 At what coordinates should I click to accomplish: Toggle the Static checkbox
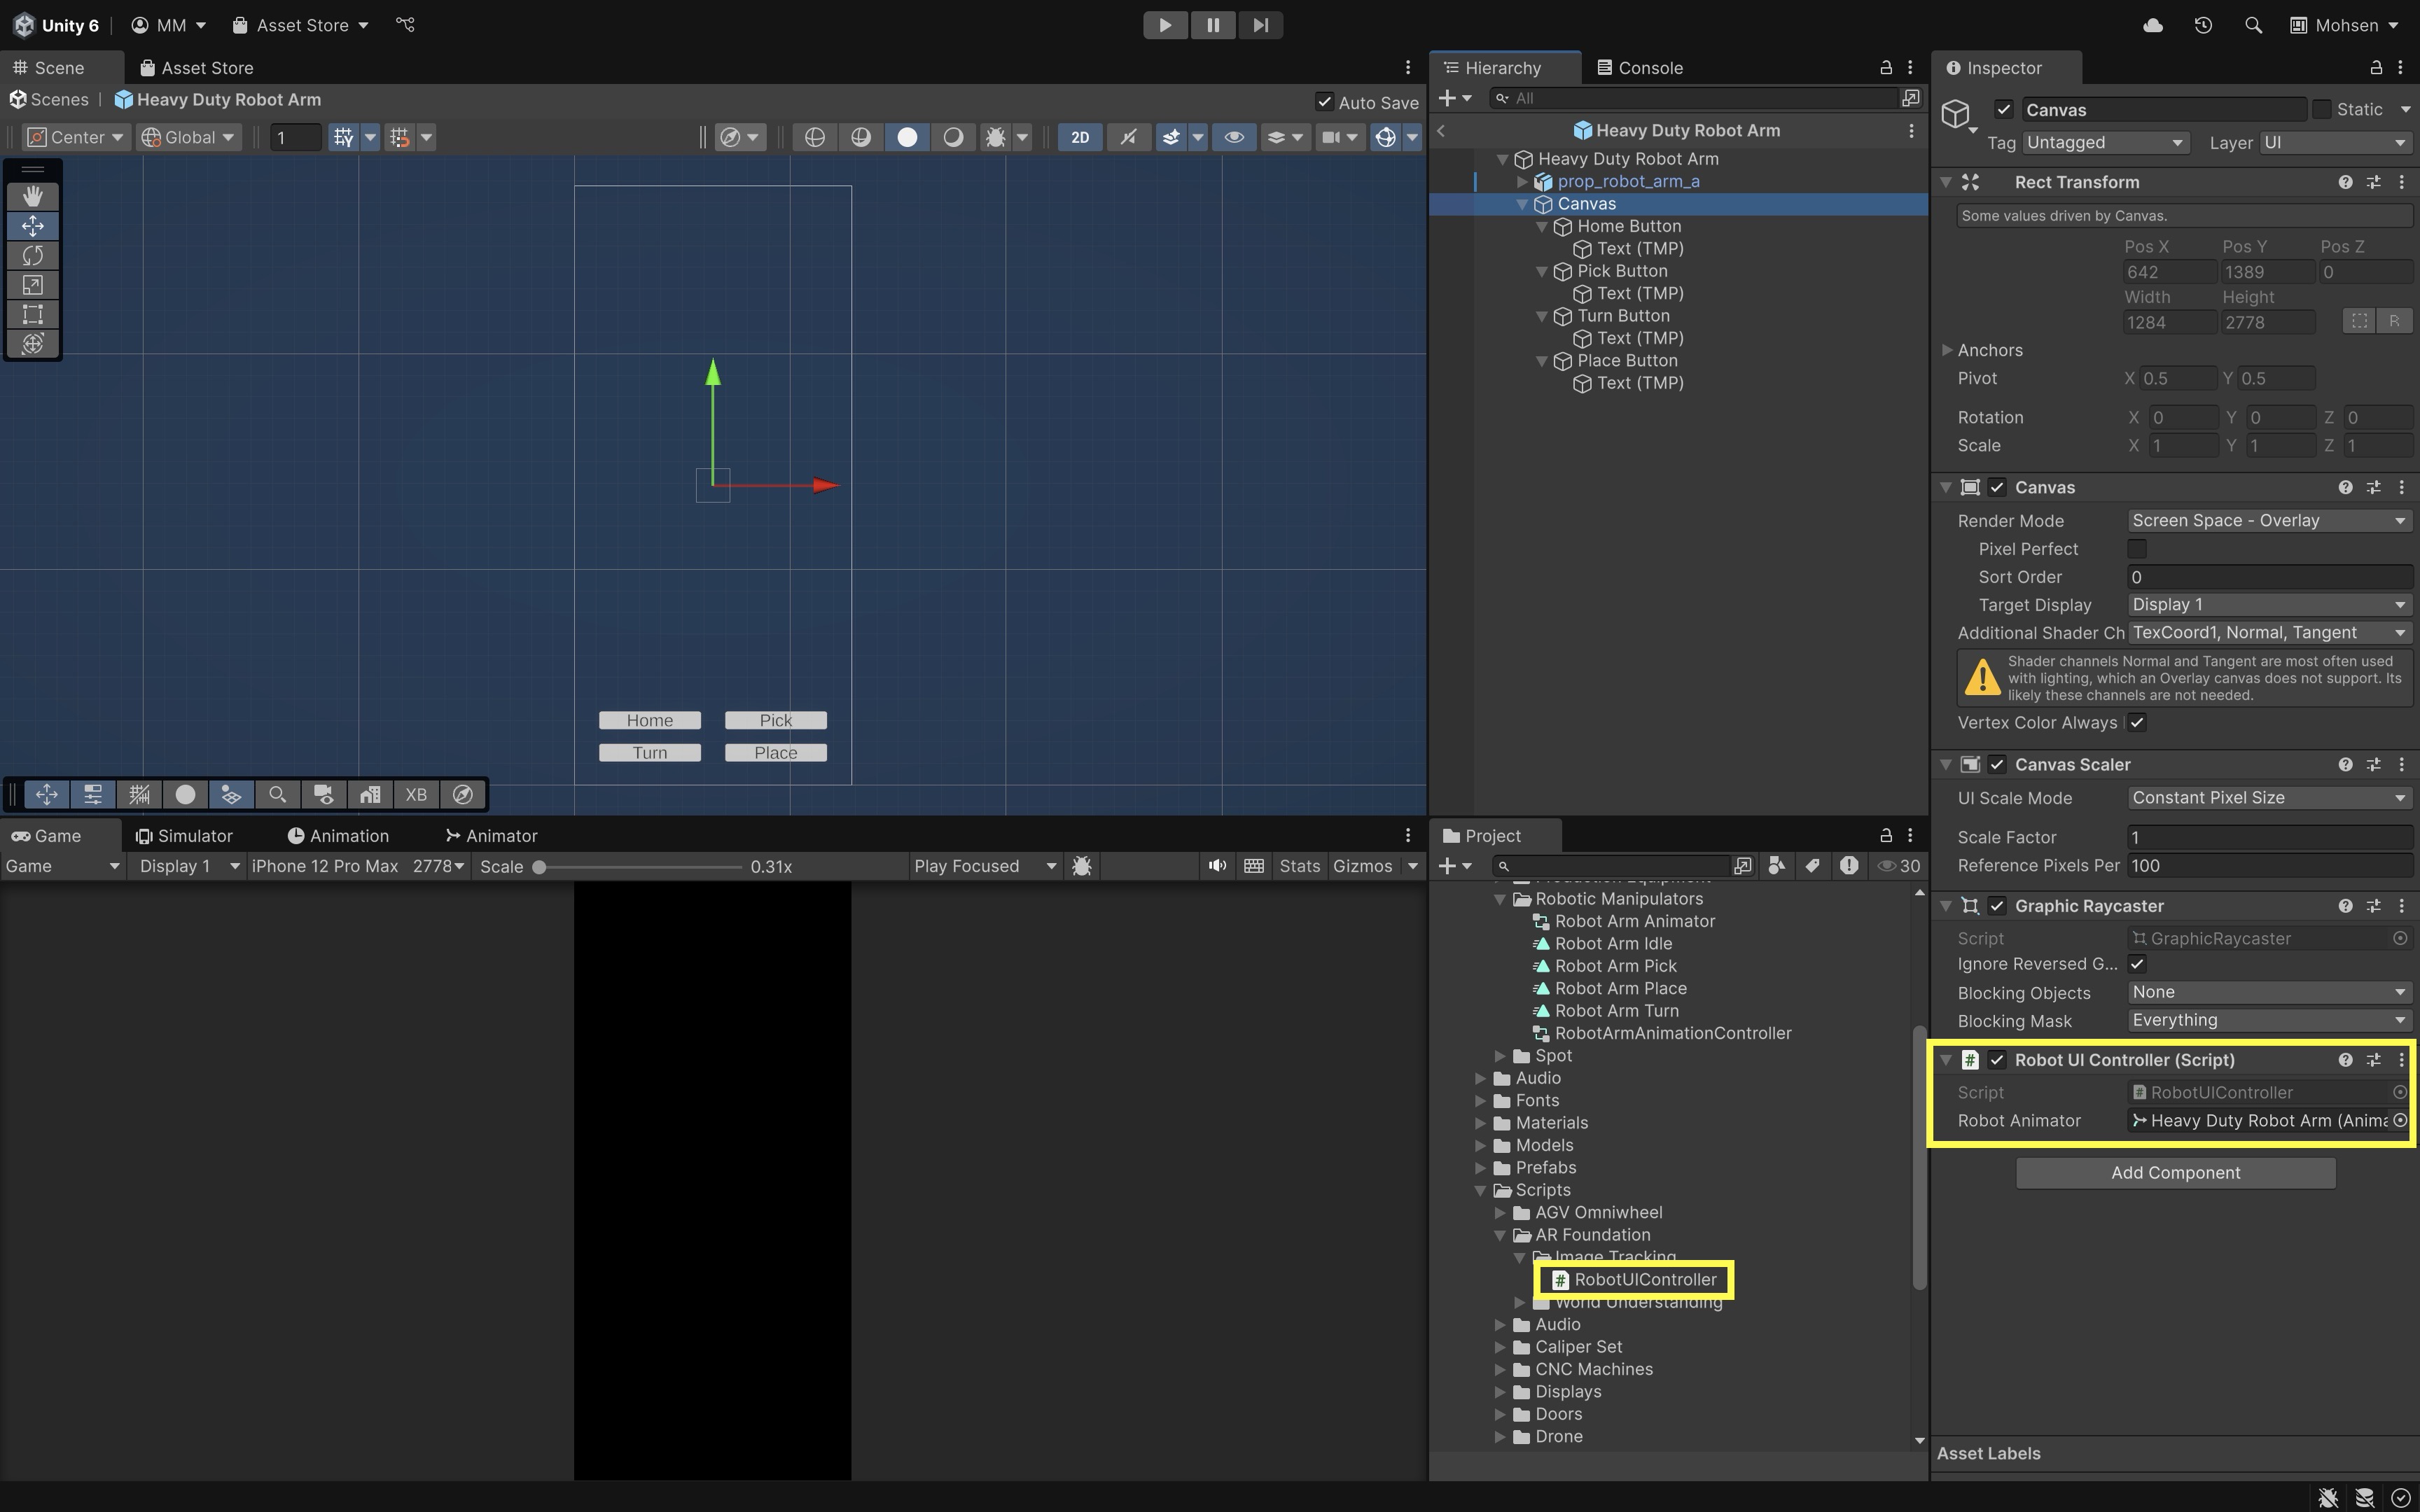2322,109
